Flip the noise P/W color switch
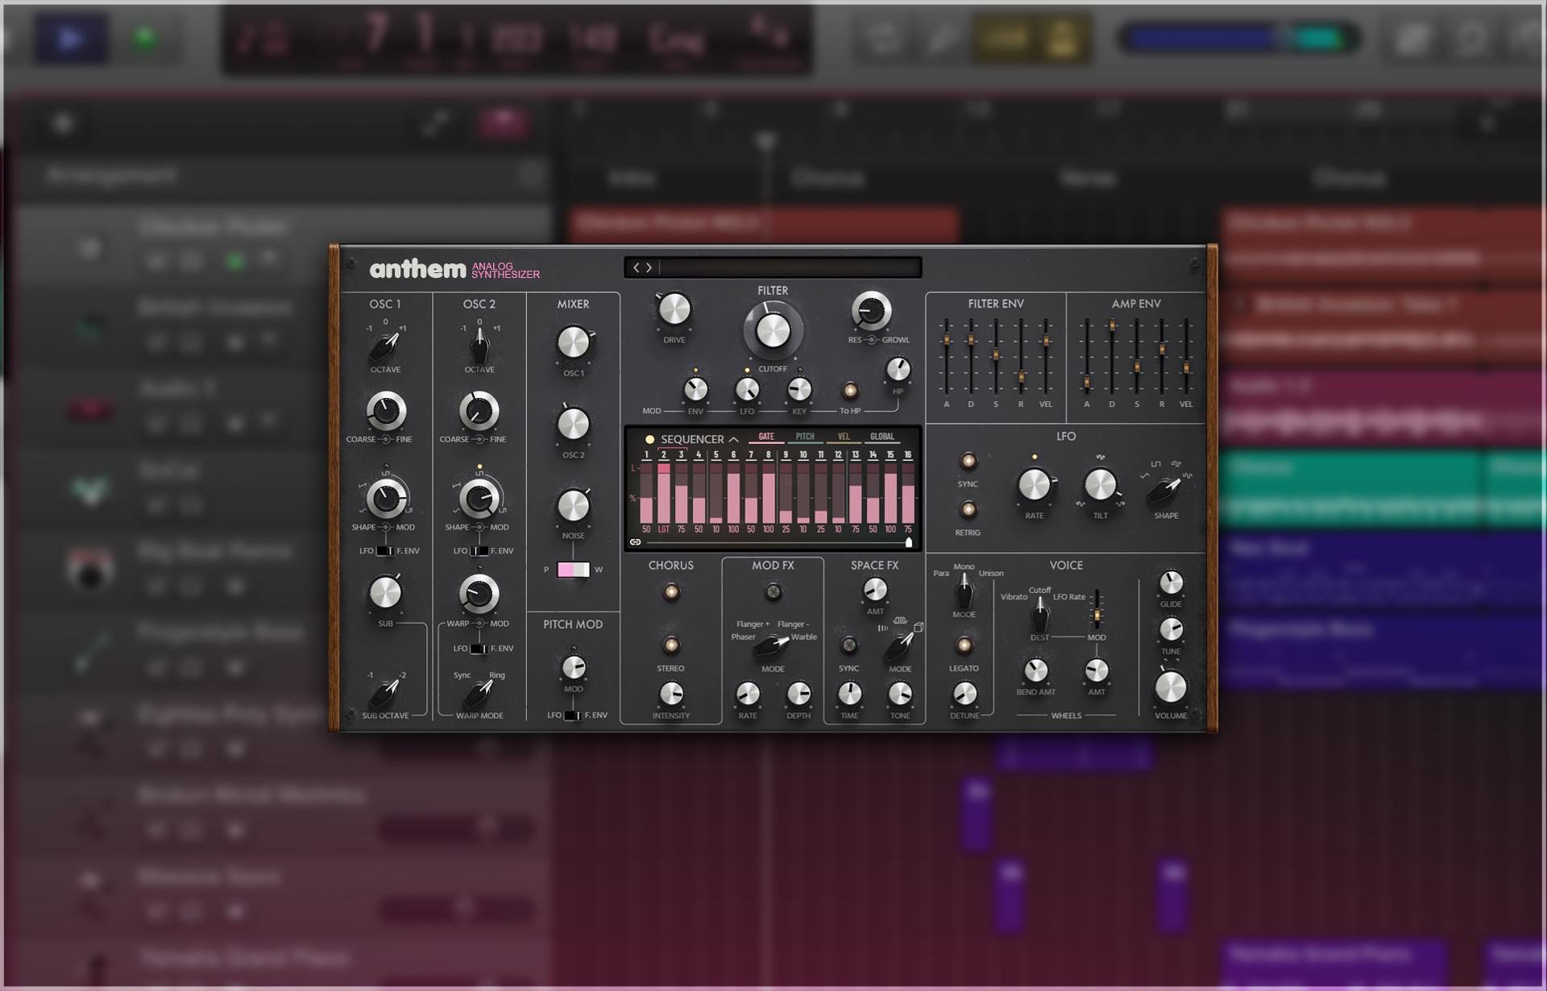The height and width of the screenshot is (991, 1547). [x=573, y=570]
